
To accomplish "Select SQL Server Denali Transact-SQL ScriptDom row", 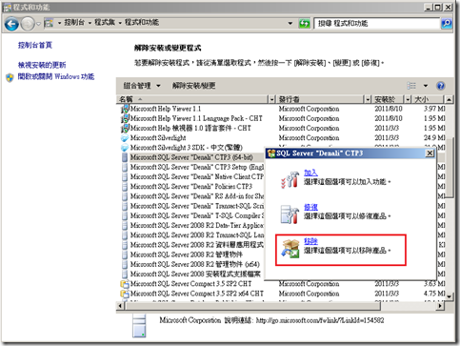I will coord(192,206).
